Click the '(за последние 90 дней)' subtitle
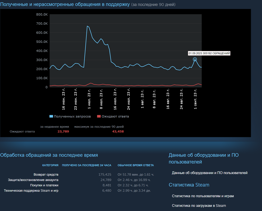Screen dimensions: 262x211 [x=153, y=5]
